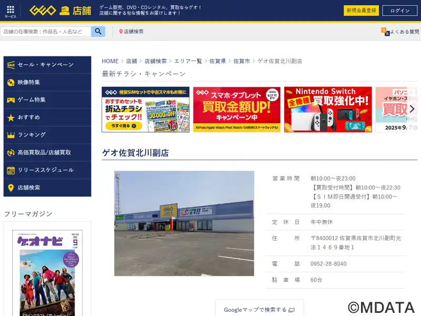Click よくある質問 link

pyautogui.click(x=405, y=32)
